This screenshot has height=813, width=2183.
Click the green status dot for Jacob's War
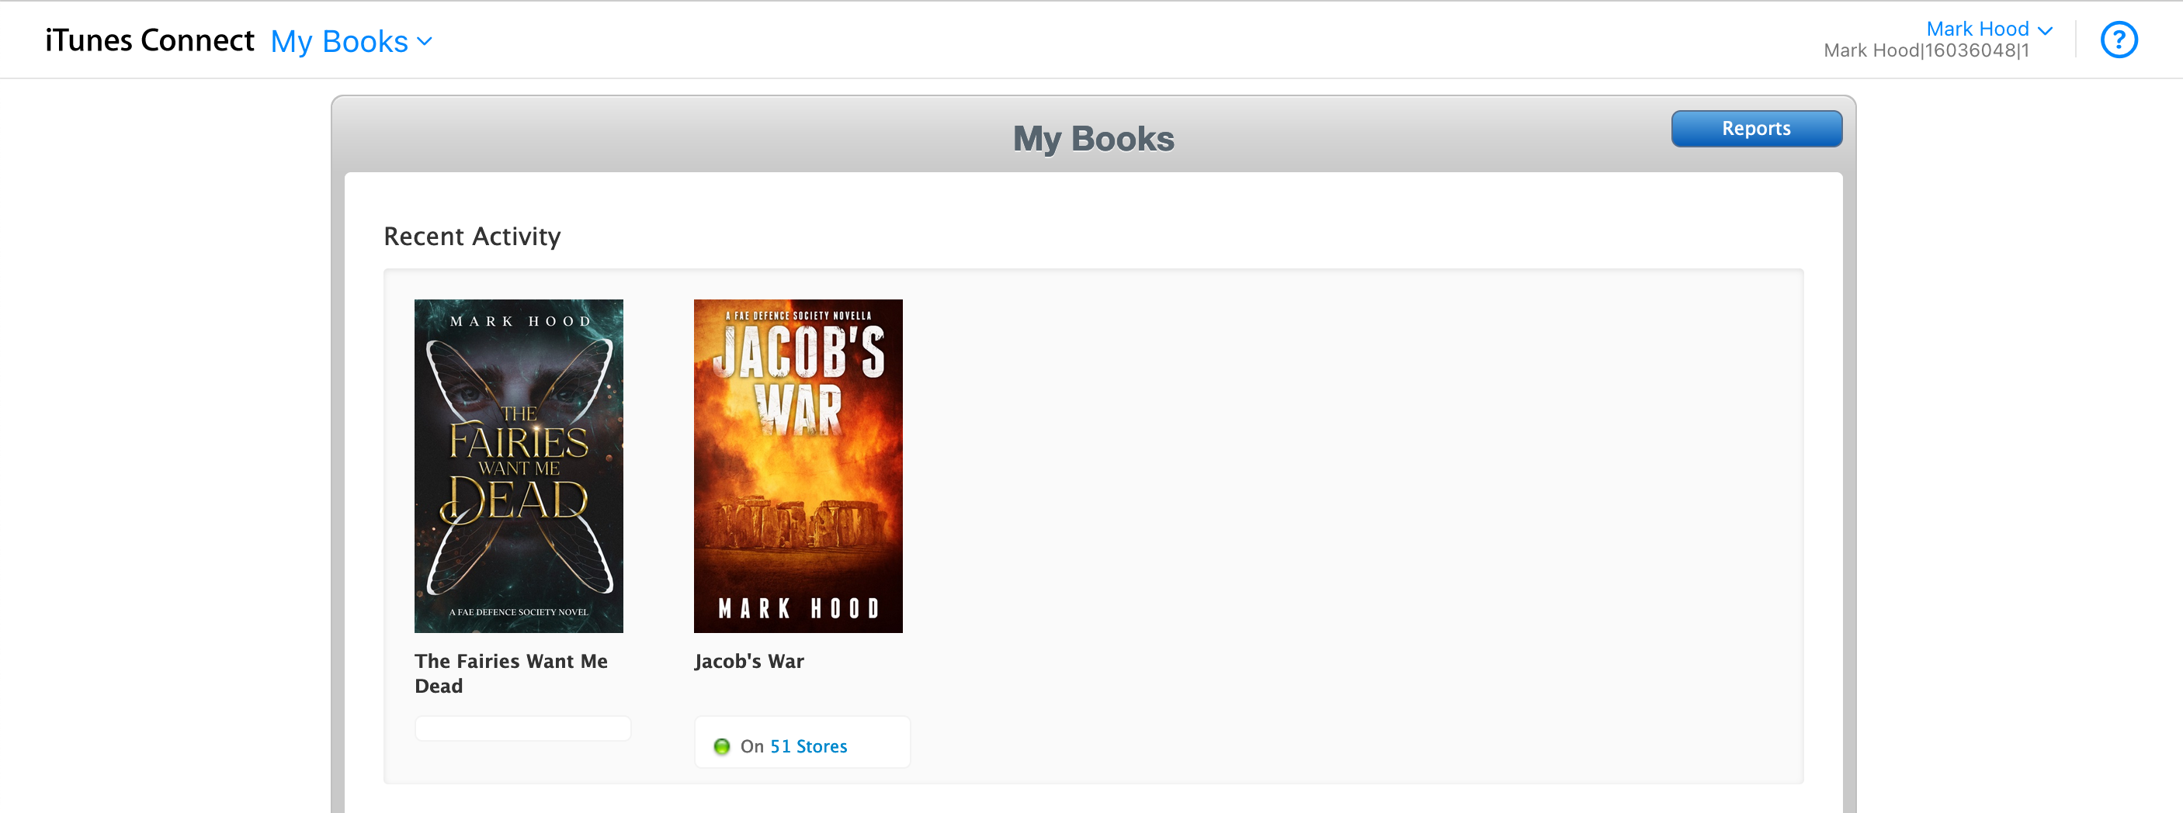(x=721, y=746)
